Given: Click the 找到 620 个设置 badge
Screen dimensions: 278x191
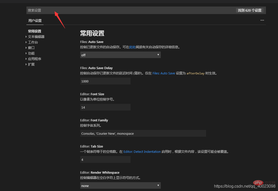Looking at the screenshot, I should coord(250,10).
